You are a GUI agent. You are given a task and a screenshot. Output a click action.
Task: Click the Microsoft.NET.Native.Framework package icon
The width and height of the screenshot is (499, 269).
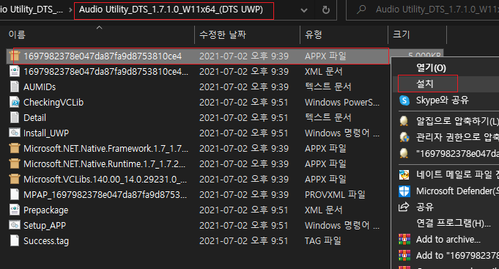(x=15, y=148)
